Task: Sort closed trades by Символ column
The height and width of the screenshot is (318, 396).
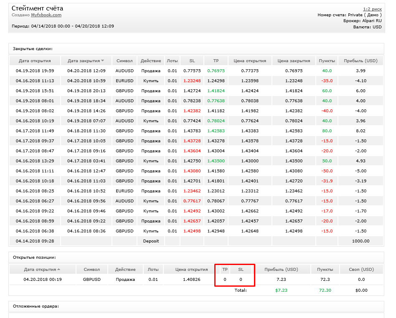Action: [x=124, y=61]
